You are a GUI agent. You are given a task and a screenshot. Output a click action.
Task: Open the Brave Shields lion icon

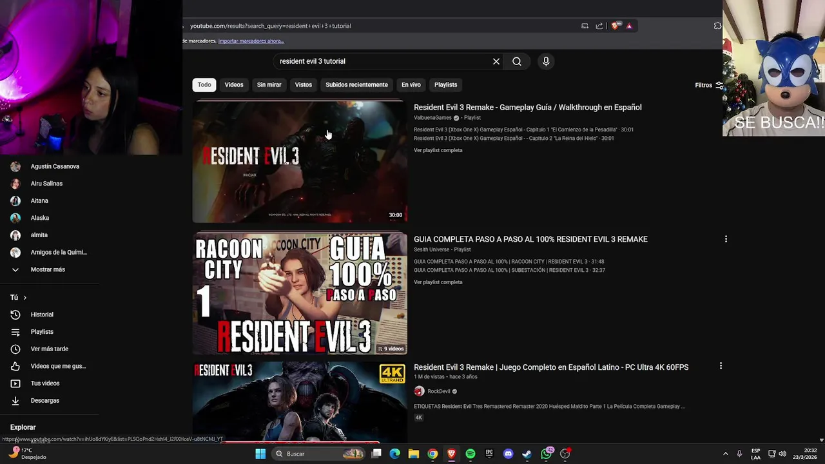[x=616, y=26]
